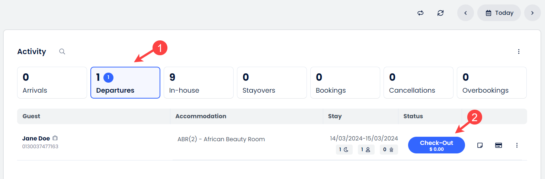
Task: Click the copy icon next to Jane Doe
Action: coord(55,138)
